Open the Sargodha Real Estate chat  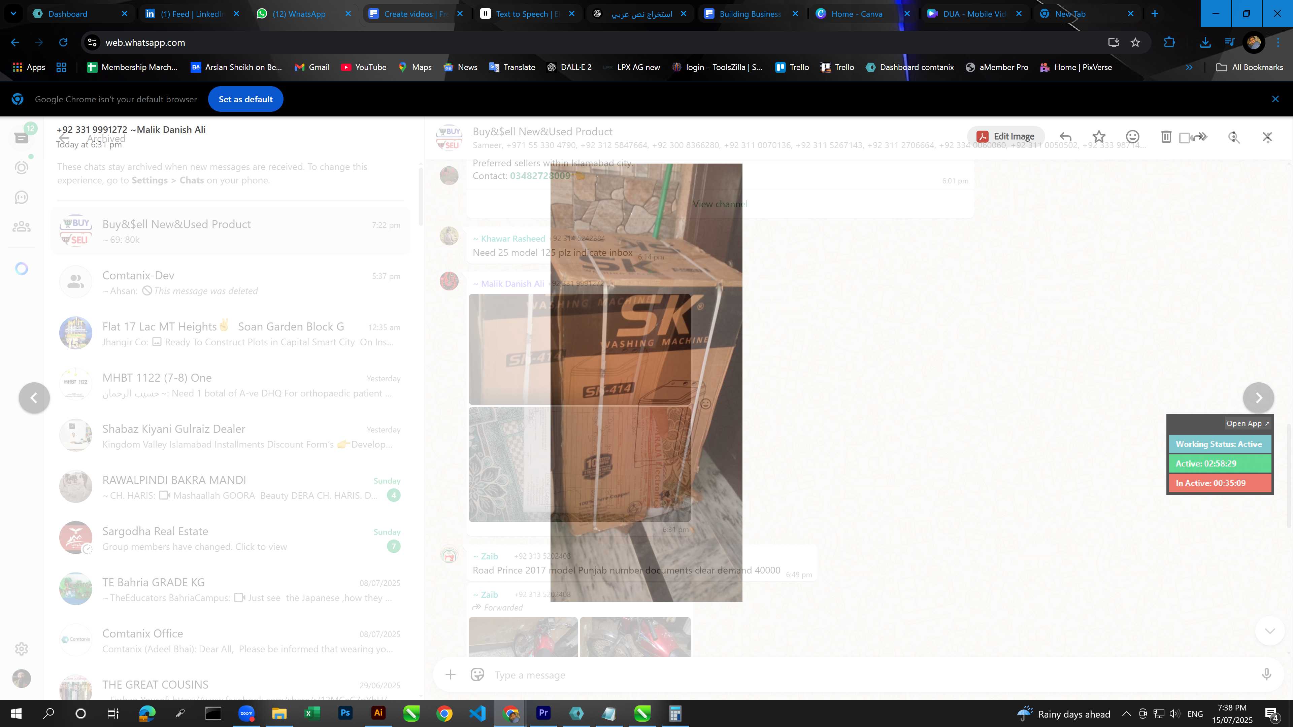click(x=230, y=539)
